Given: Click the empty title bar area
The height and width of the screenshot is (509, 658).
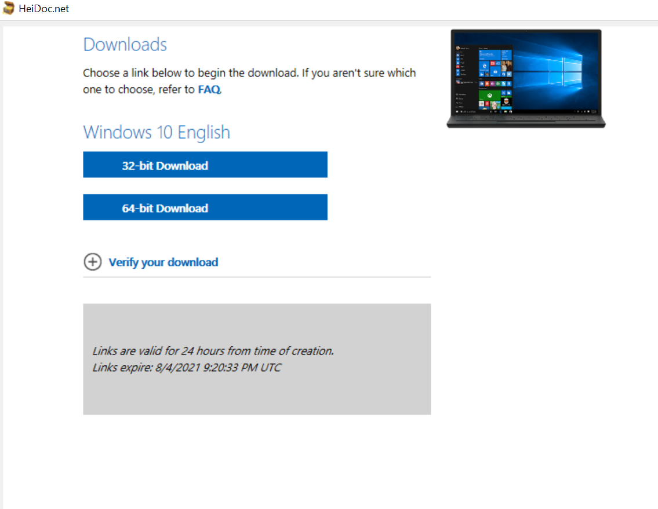Looking at the screenshot, I should point(348,9).
